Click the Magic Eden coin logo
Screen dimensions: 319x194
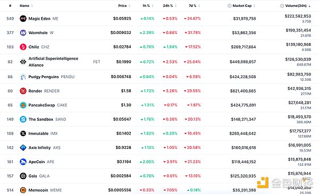pos(23,19)
